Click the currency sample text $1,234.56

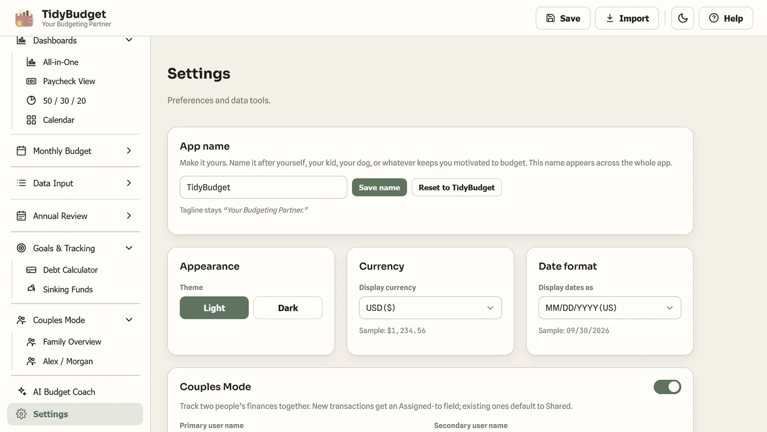[x=406, y=331]
